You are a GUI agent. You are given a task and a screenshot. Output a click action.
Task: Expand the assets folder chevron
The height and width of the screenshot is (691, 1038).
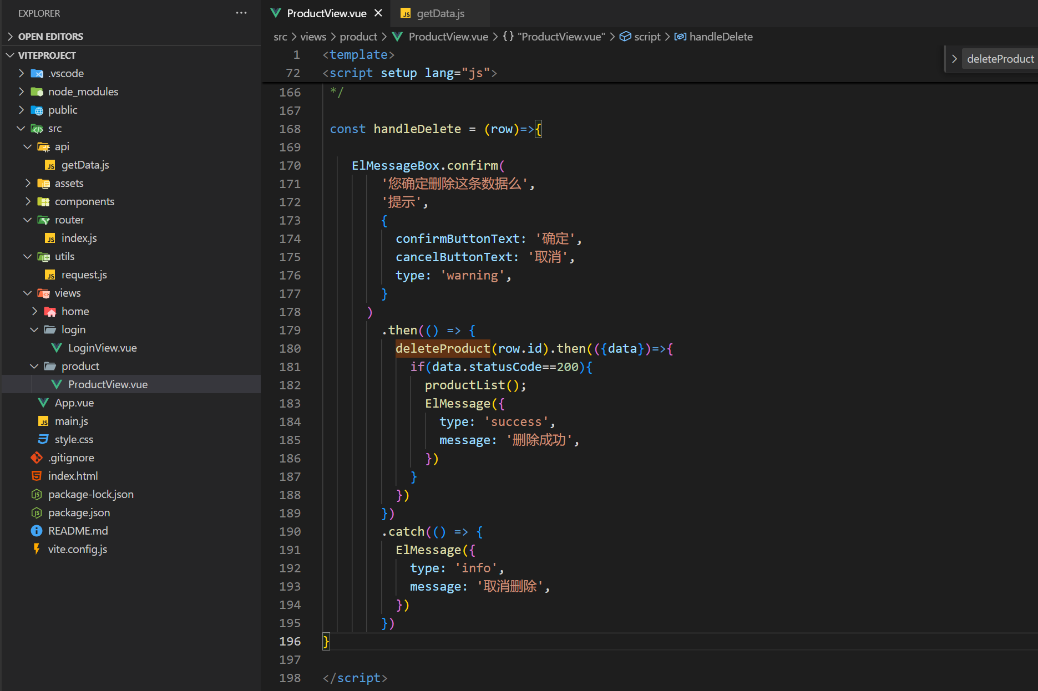(28, 183)
